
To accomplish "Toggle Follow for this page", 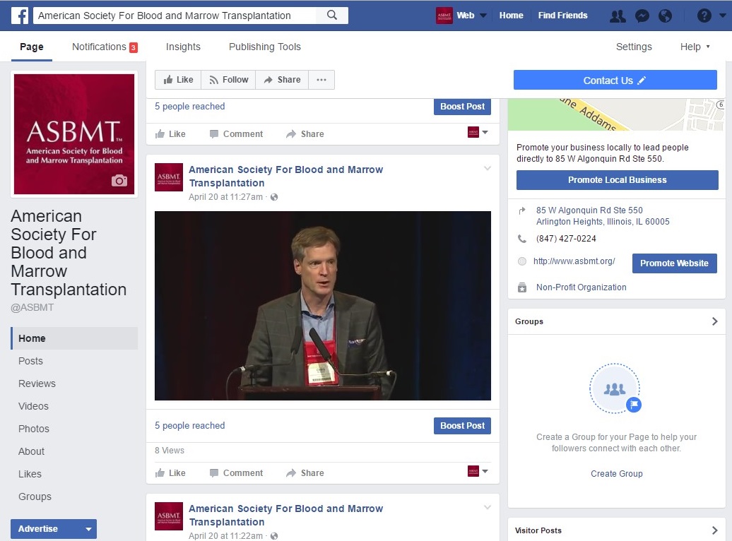I will (228, 80).
